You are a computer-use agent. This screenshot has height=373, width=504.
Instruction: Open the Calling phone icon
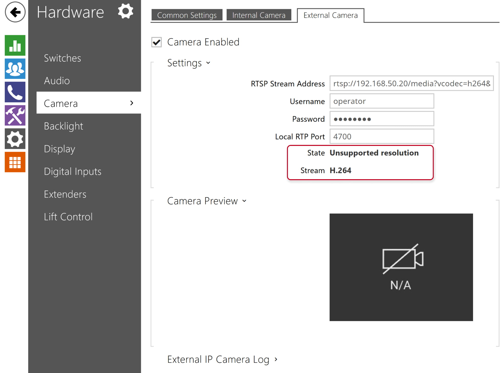pyautogui.click(x=15, y=92)
